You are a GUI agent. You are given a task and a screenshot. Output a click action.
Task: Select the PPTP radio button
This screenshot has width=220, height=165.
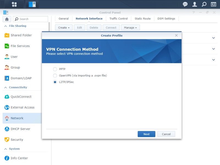[55, 69]
